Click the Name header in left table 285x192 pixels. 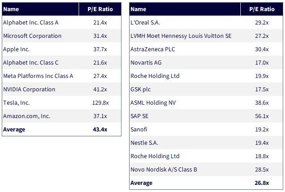pyautogui.click(x=40, y=9)
